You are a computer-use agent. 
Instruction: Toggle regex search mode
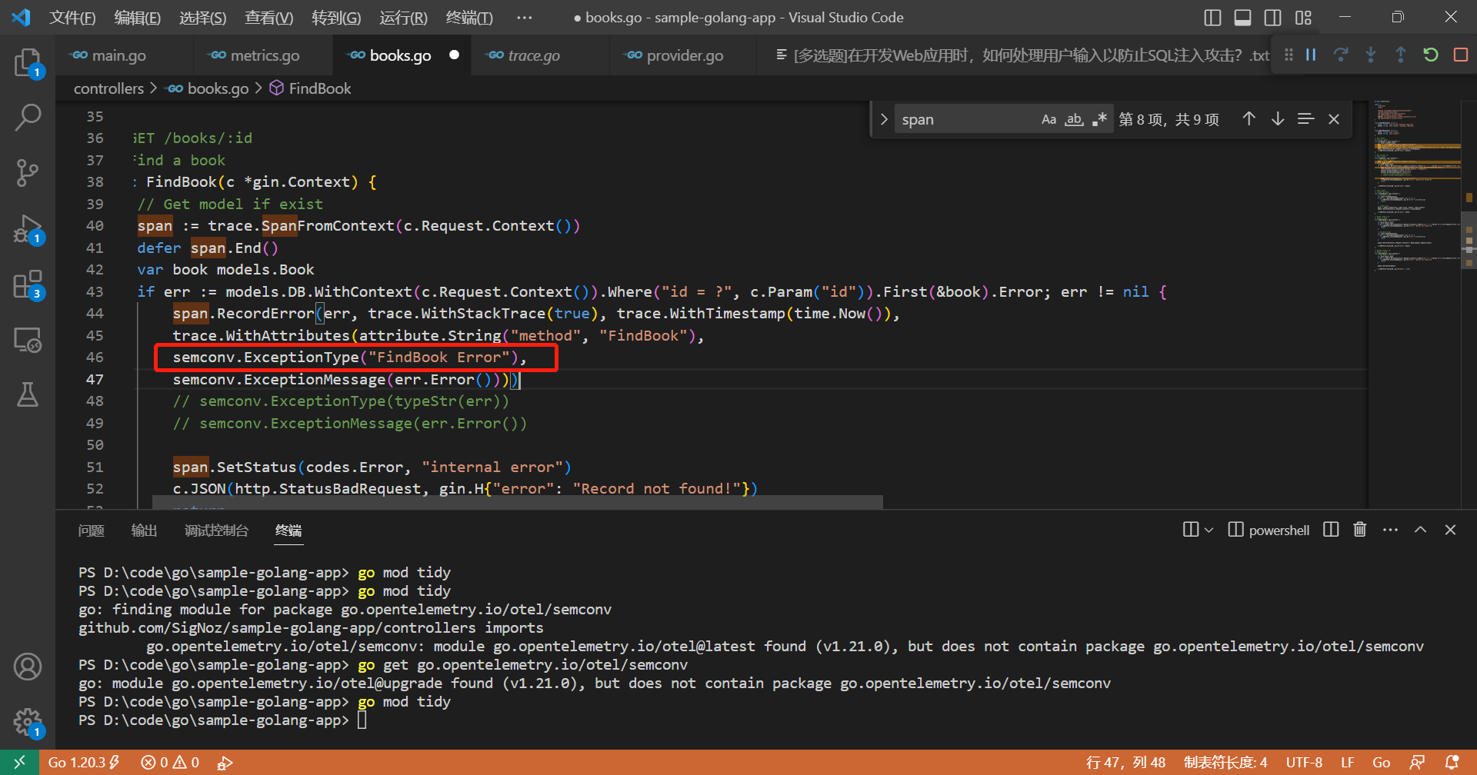1099,118
